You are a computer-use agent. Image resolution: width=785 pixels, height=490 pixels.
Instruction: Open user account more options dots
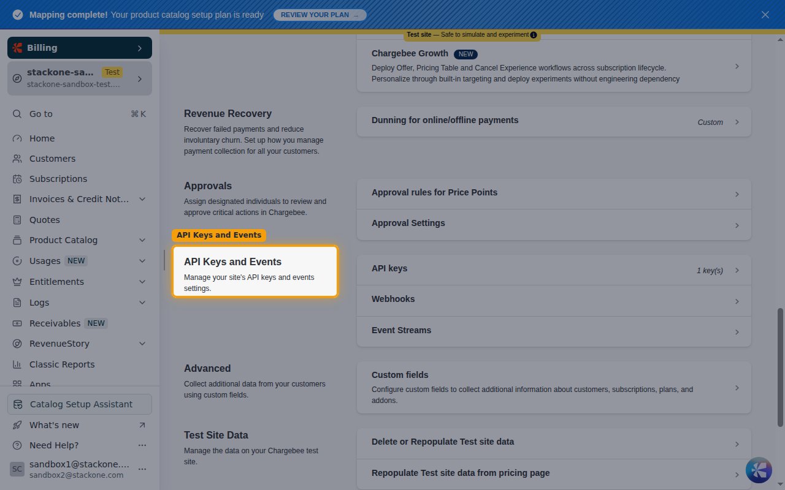[142, 469]
